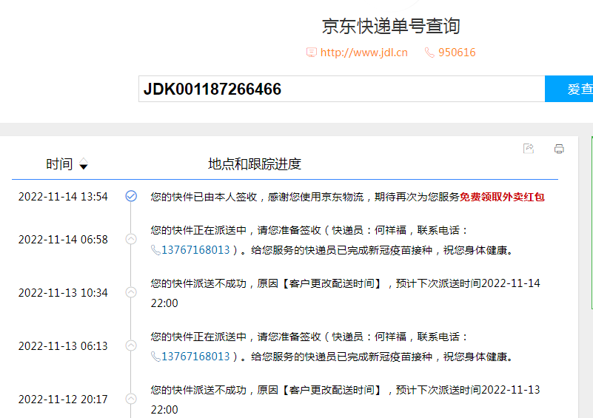Click the blue check timeline marker for 13:54
This screenshot has height=418, width=593.
pos(131,196)
